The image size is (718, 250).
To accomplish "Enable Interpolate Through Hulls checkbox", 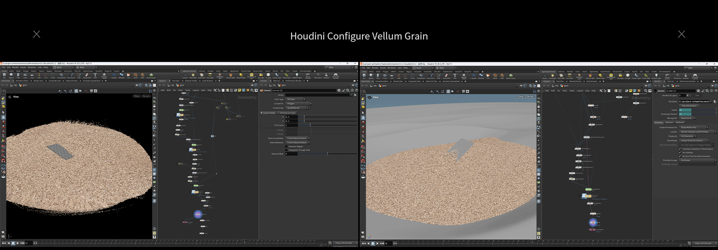I will tap(286, 150).
